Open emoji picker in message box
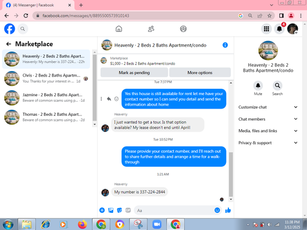The height and width of the screenshot is (230, 307). (217, 210)
